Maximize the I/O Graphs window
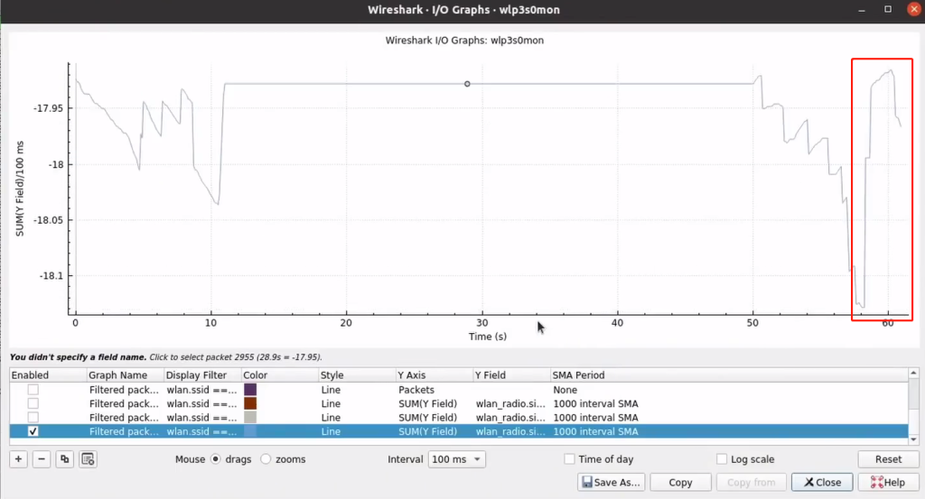The height and width of the screenshot is (499, 925). [888, 9]
